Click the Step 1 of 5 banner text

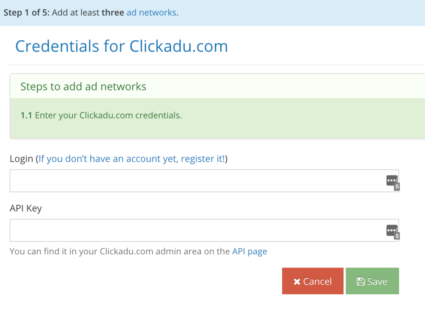(91, 12)
